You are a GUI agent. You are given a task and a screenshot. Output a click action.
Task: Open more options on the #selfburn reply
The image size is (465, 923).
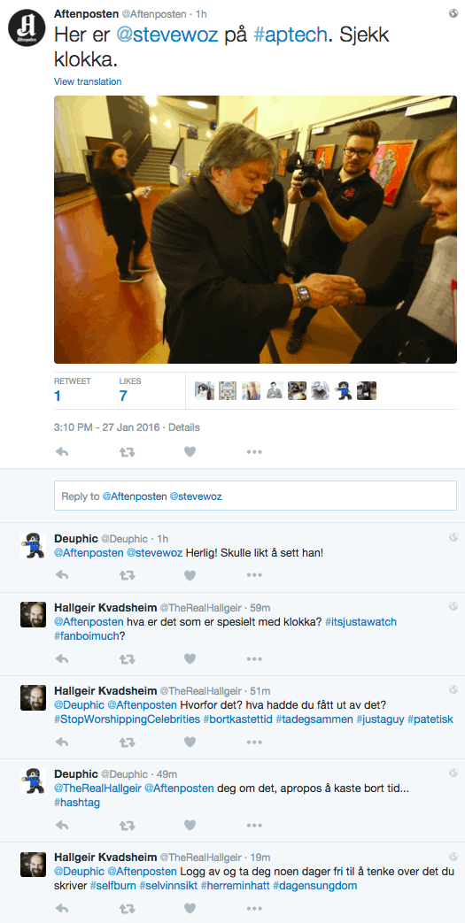(254, 908)
